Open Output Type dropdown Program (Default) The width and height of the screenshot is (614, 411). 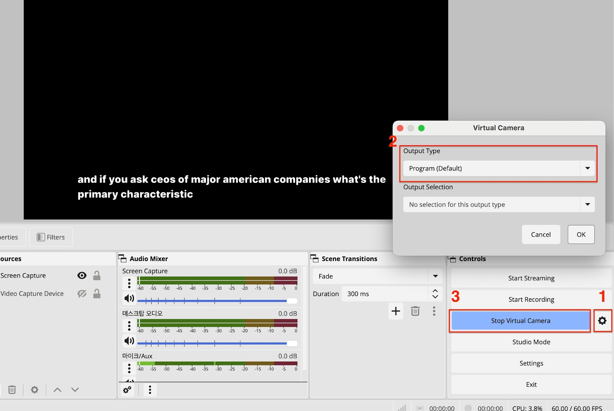[499, 168]
